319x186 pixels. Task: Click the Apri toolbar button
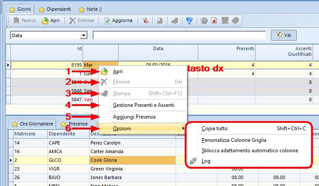pos(50,20)
